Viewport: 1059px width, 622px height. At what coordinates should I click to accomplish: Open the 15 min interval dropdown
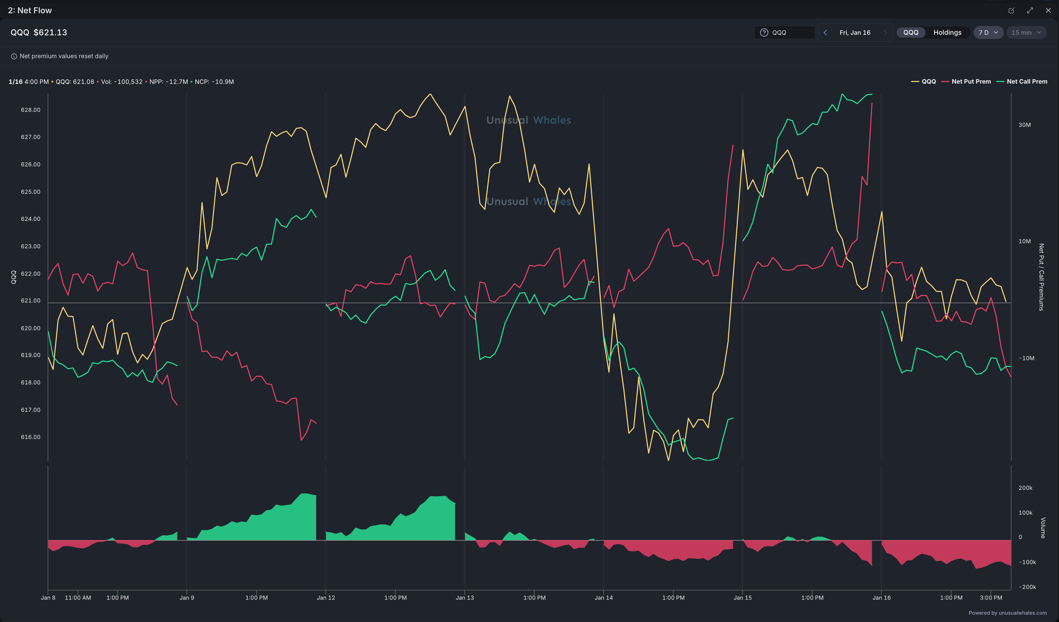point(1026,32)
